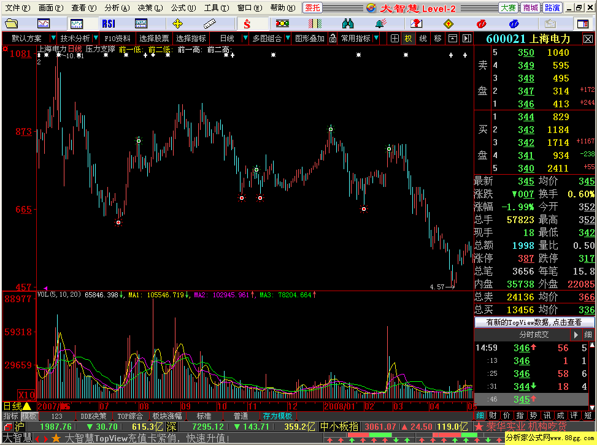This screenshot has height=445, width=597.
Task: Open the 工具 menu
Action: (217, 7)
